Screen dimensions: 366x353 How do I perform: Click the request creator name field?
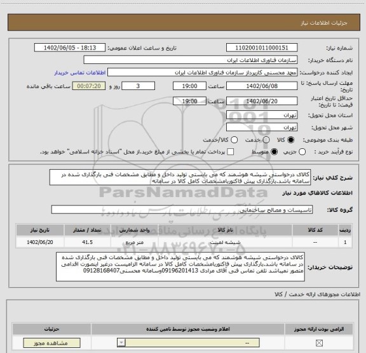(202, 72)
